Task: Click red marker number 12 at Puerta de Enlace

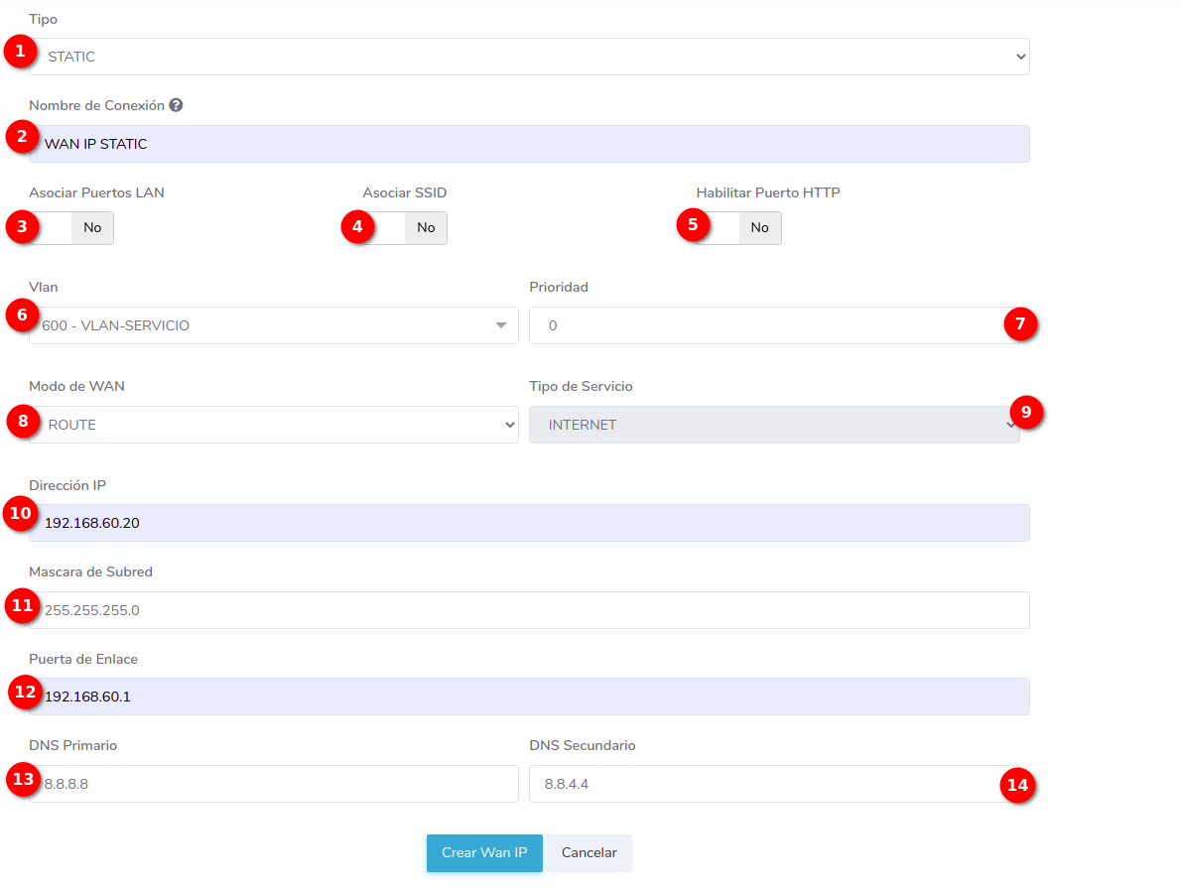Action: (x=26, y=692)
